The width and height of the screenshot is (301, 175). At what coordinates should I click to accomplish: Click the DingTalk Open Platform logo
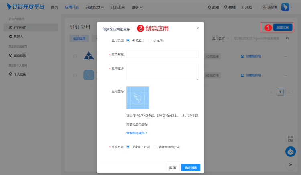25,7
